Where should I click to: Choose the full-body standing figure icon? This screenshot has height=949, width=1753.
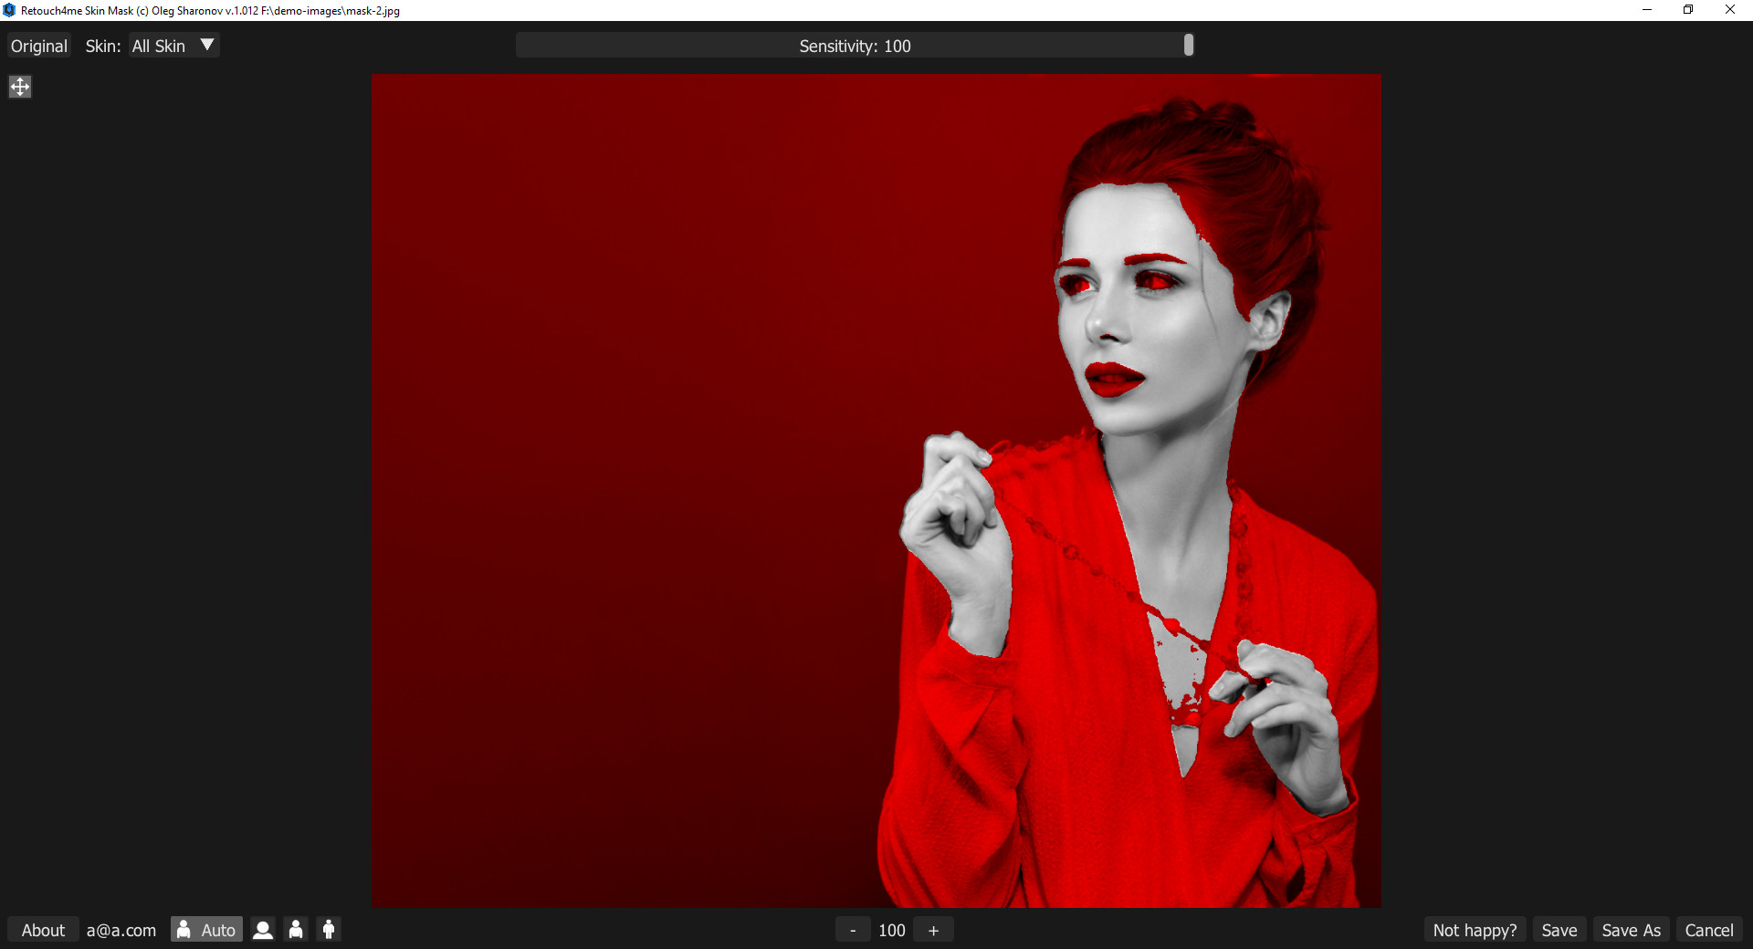coord(329,930)
